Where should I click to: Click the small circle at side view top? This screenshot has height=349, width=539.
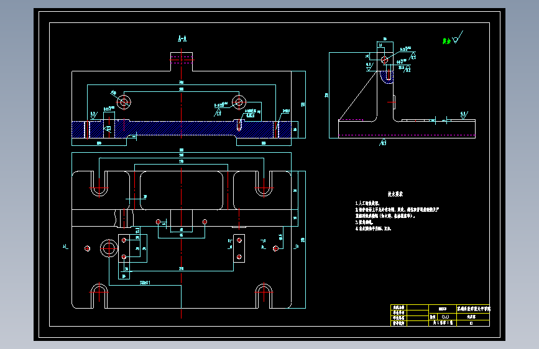tap(385, 60)
